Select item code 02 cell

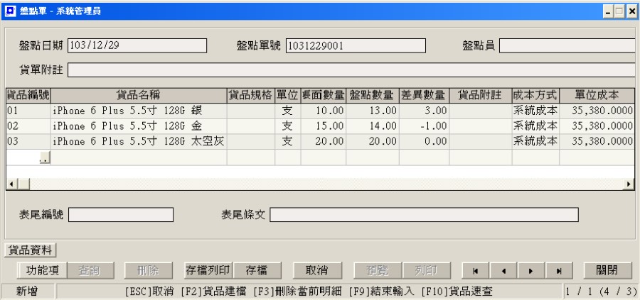coord(28,126)
